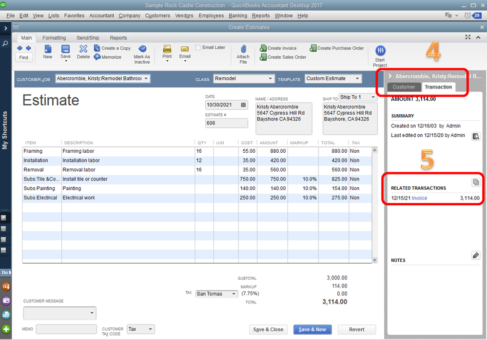
Task: Open the Template dropdown
Action: pyautogui.click(x=358, y=79)
